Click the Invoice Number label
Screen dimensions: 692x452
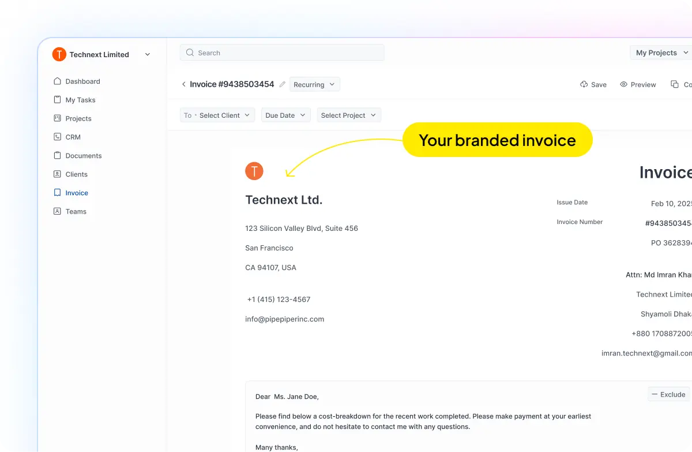click(580, 222)
